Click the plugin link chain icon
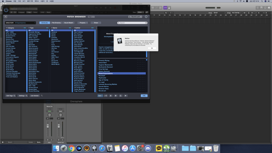This screenshot has height=153, width=272. 147,12
